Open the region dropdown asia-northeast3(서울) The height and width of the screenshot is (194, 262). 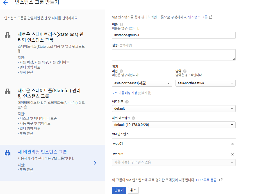point(142,83)
